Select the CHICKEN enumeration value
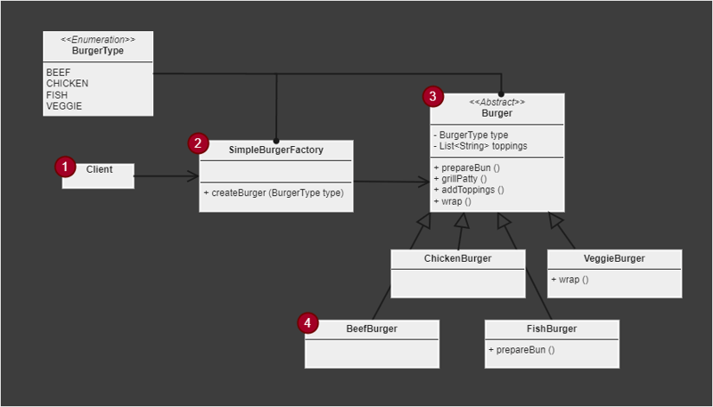The image size is (713, 407). pyautogui.click(x=67, y=84)
